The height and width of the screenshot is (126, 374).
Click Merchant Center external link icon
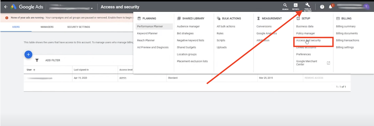(328, 63)
